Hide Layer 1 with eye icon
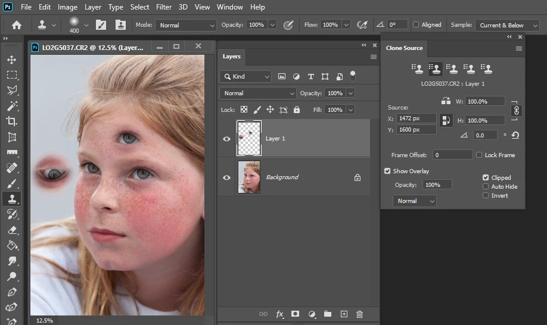Screen dimensions: 547x325 tap(226, 139)
